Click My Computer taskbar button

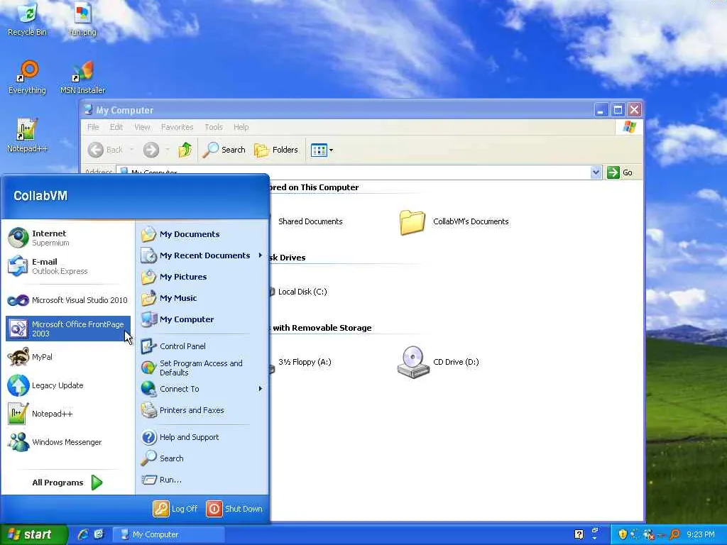tap(169, 534)
